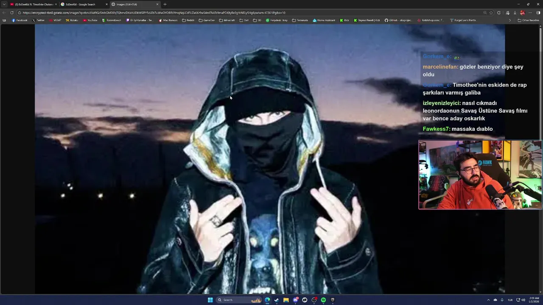
Task: Open the YouTube bookmark
Action: click(x=90, y=20)
